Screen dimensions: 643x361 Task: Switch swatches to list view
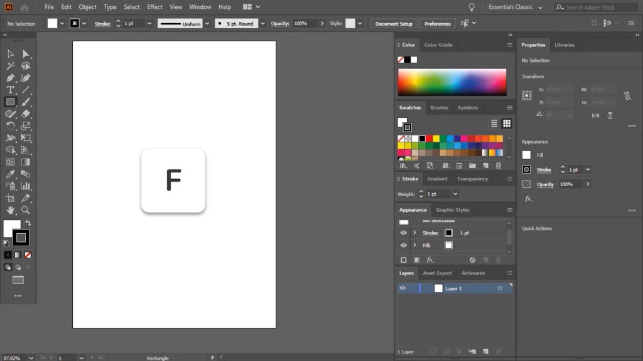494,123
